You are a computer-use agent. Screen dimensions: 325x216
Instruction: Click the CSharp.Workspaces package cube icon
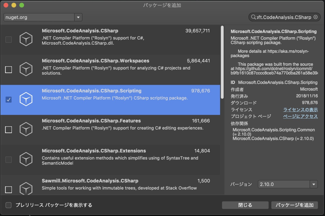pos(26,69)
